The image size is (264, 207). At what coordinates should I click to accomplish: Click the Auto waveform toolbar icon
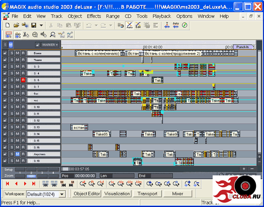click(x=176, y=25)
